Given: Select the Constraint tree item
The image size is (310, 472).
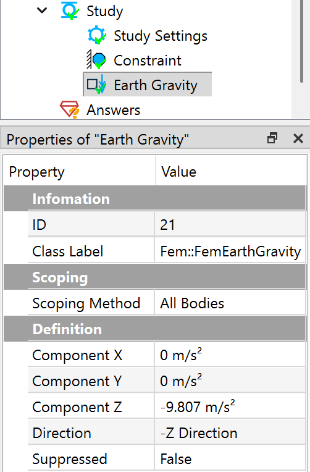Looking at the screenshot, I should coord(148,61).
